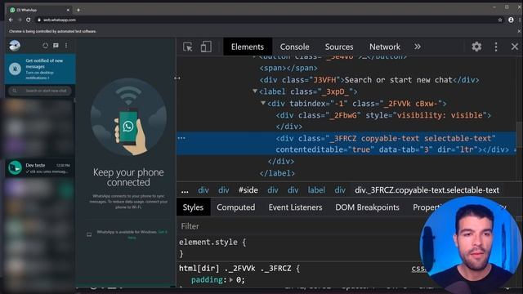Screen dimensions: 523x294
Task: Select the Styles sub-tab
Action: click(x=193, y=207)
